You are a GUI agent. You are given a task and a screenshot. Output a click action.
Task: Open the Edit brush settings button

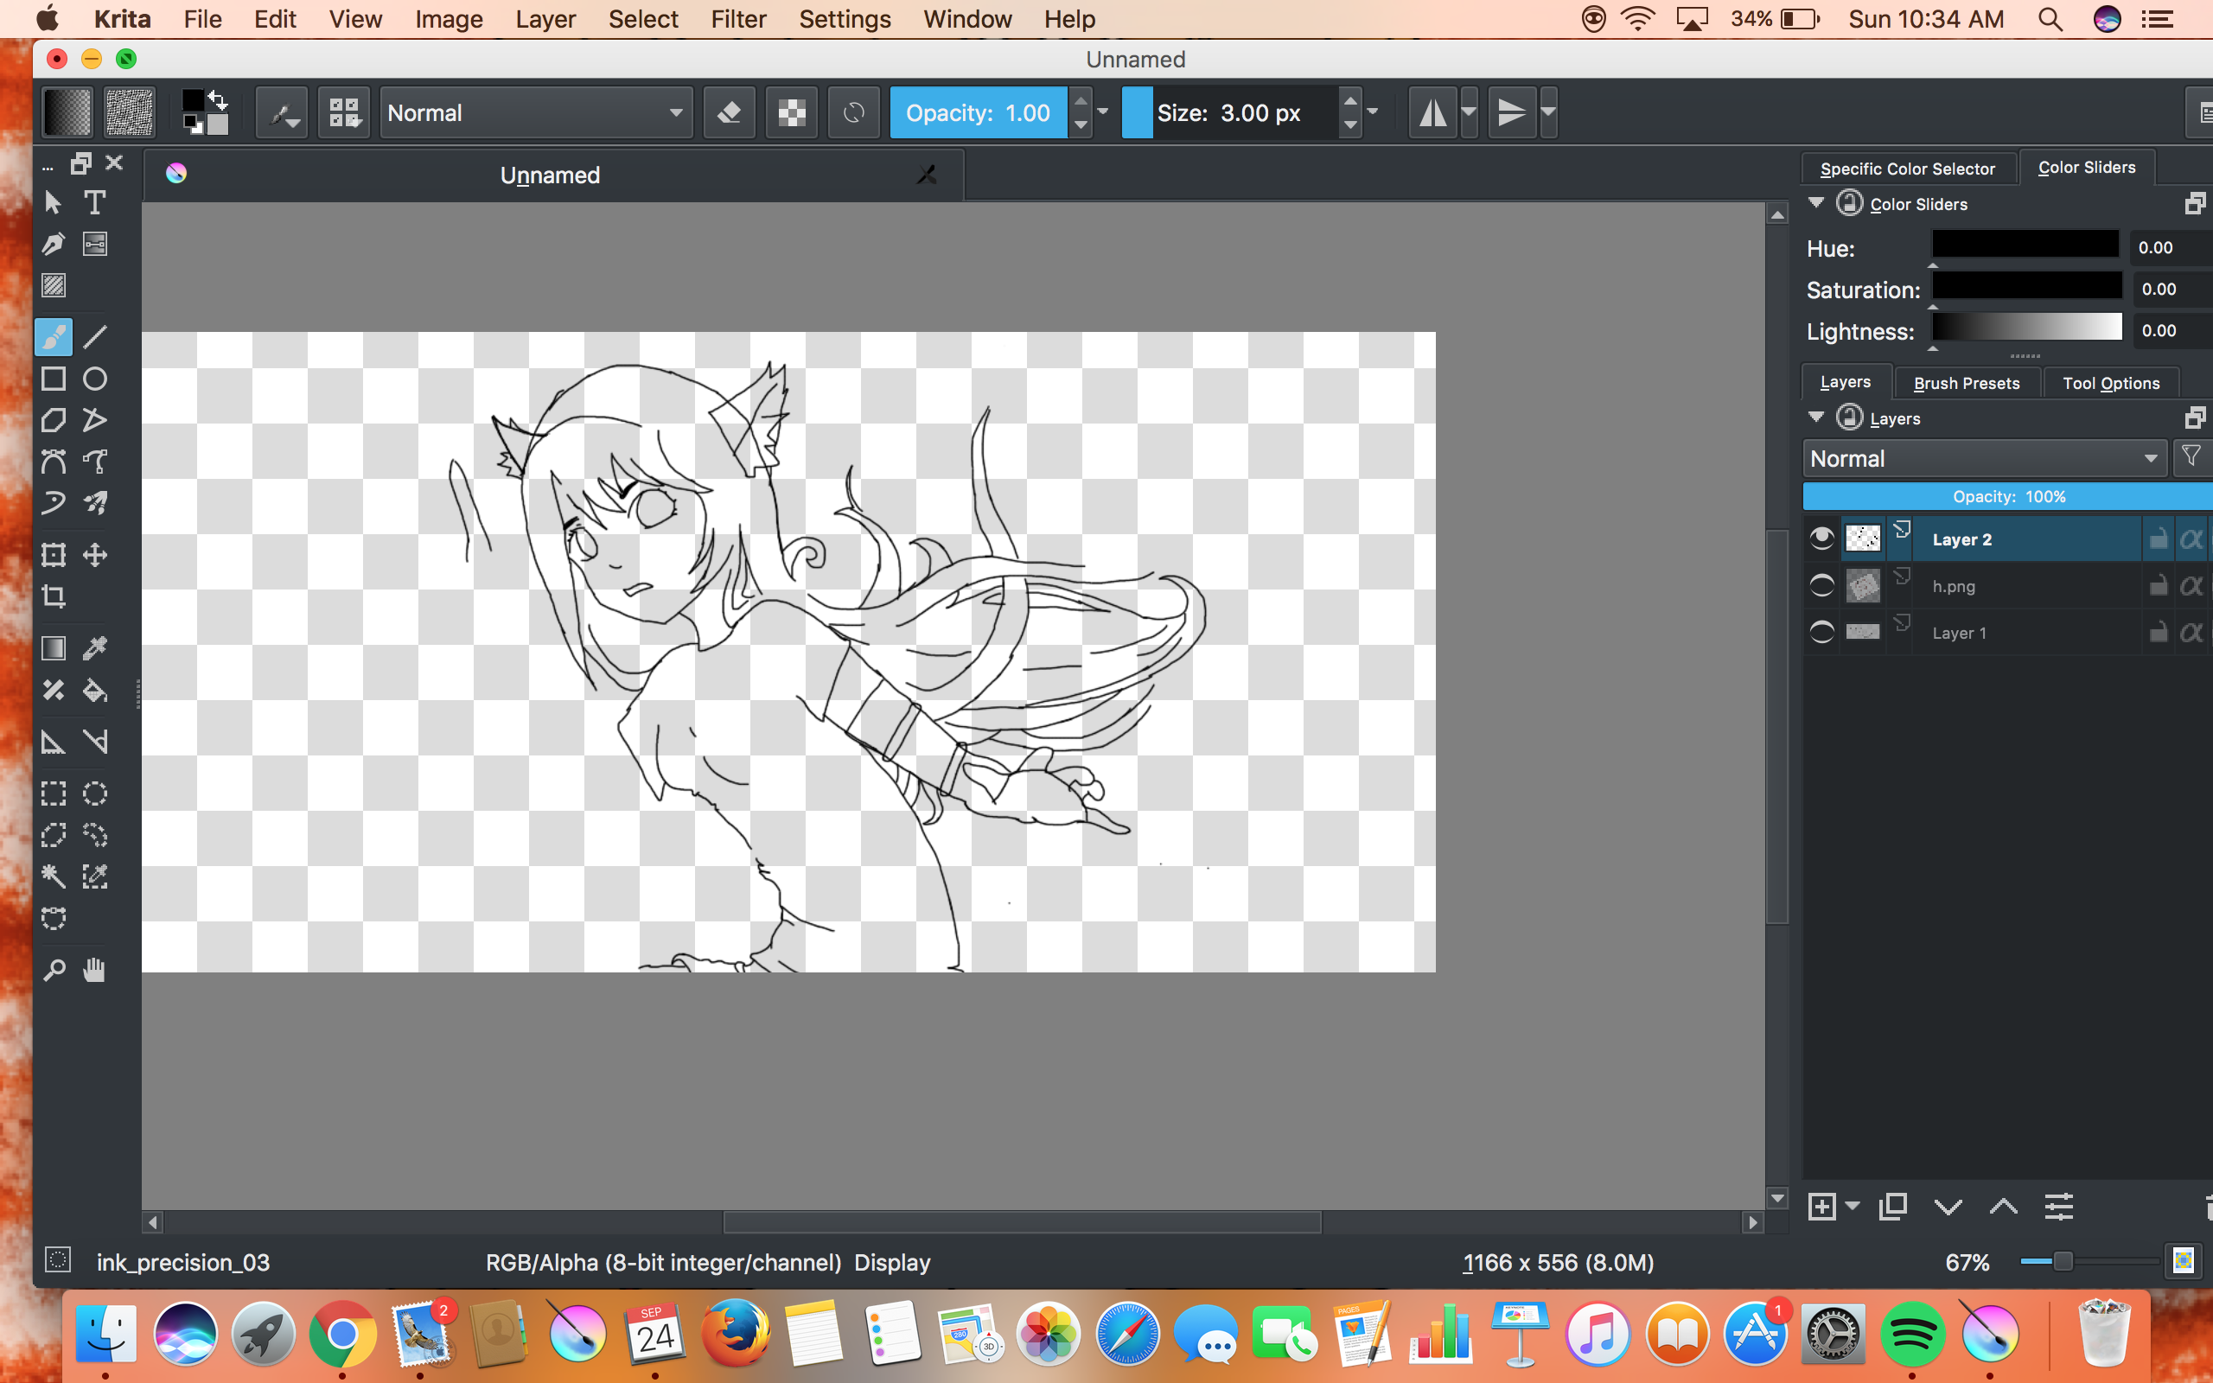tap(282, 113)
